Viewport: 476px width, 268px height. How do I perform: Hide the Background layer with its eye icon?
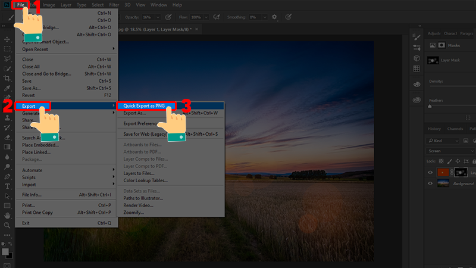pyautogui.click(x=431, y=184)
